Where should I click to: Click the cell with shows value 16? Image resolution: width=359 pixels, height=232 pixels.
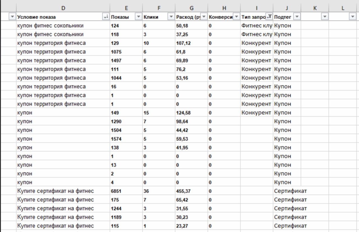[126, 87]
